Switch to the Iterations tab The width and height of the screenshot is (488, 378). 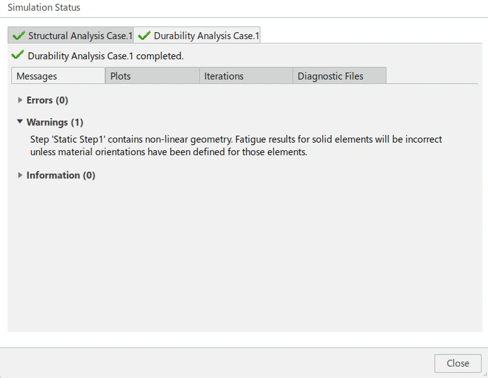point(246,76)
